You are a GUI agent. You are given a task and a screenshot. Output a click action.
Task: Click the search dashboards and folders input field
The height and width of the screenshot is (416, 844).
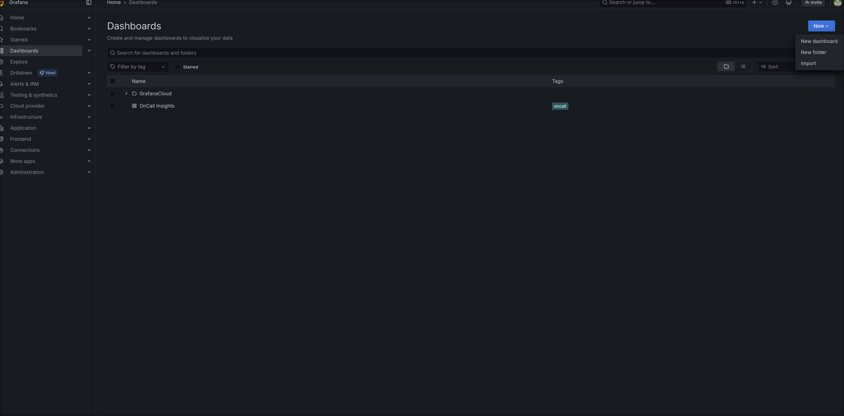pyautogui.click(x=298, y=53)
